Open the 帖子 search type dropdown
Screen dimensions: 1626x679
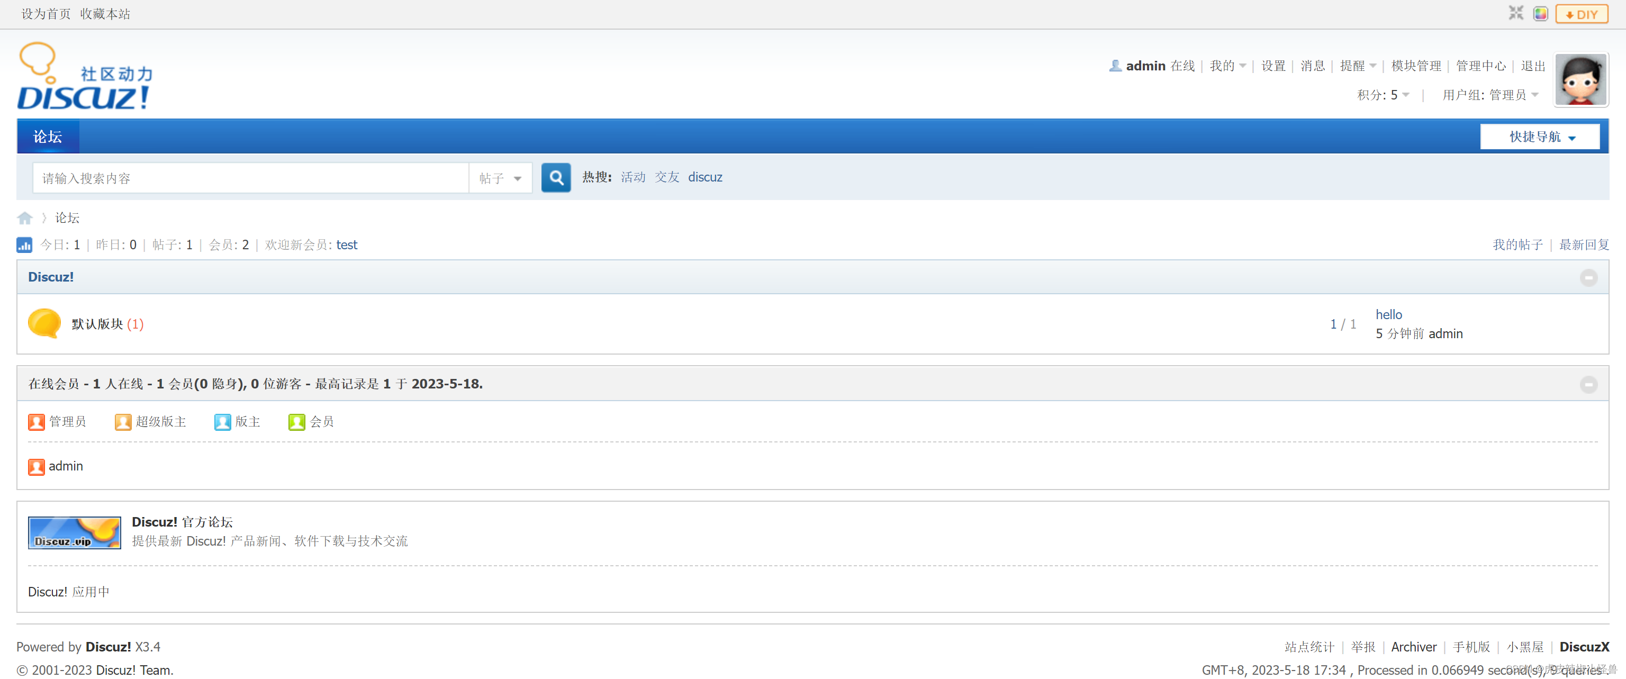(x=500, y=178)
